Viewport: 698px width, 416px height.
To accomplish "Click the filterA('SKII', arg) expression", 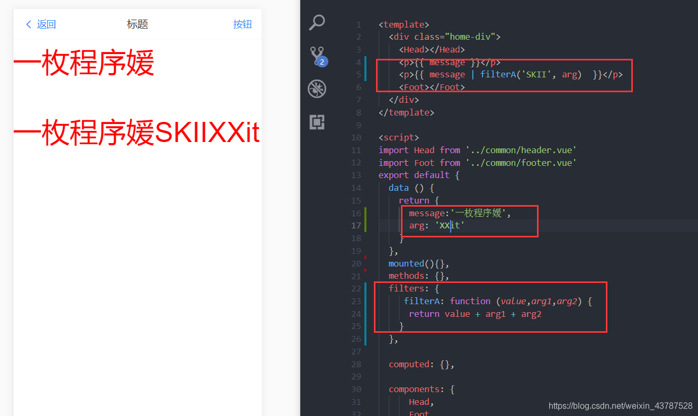I will click(531, 75).
